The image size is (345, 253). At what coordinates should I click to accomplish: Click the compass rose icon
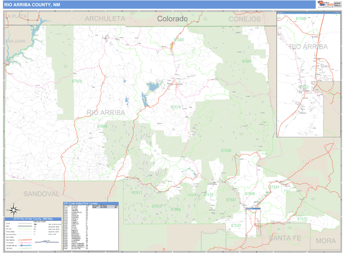(x=12, y=211)
